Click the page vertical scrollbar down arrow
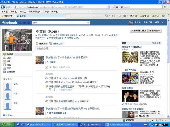Screen dimensions: 170x127 tap(168, 117)
